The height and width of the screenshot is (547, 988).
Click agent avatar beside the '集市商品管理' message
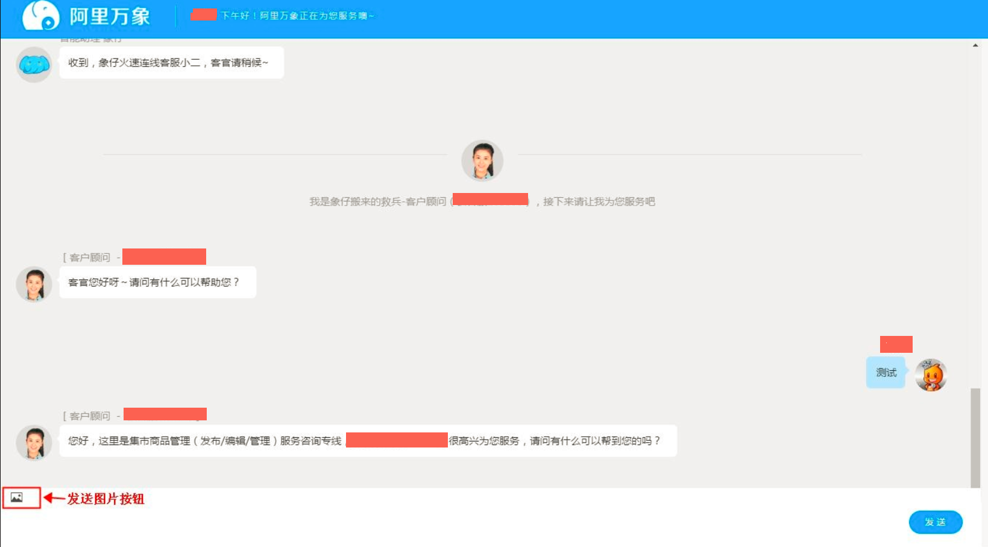coord(34,443)
